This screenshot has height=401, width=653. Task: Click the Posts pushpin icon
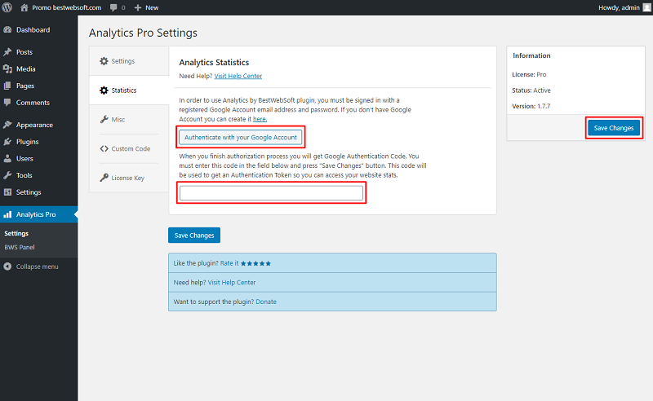tap(7, 52)
